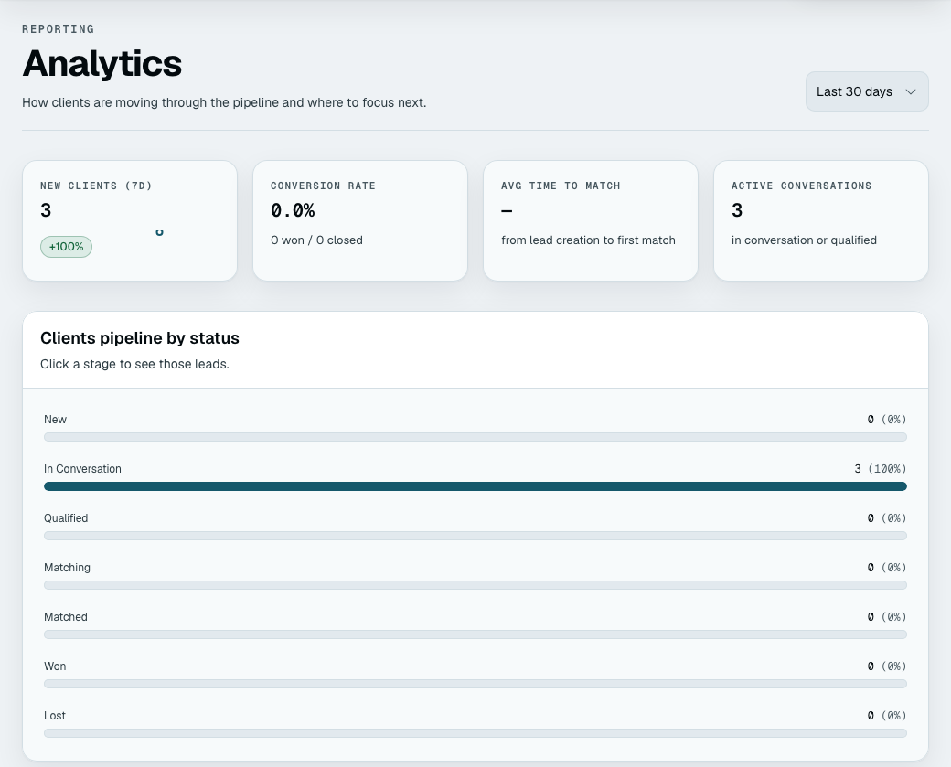Click the chevron arrow in date range selector
The height and width of the screenshot is (767, 951).
[x=911, y=92]
